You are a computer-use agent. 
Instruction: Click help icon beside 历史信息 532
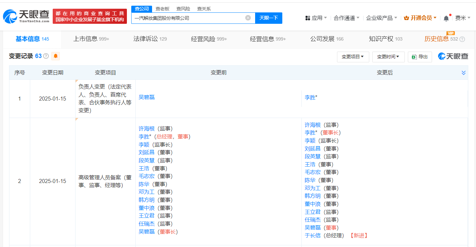click(x=462, y=39)
